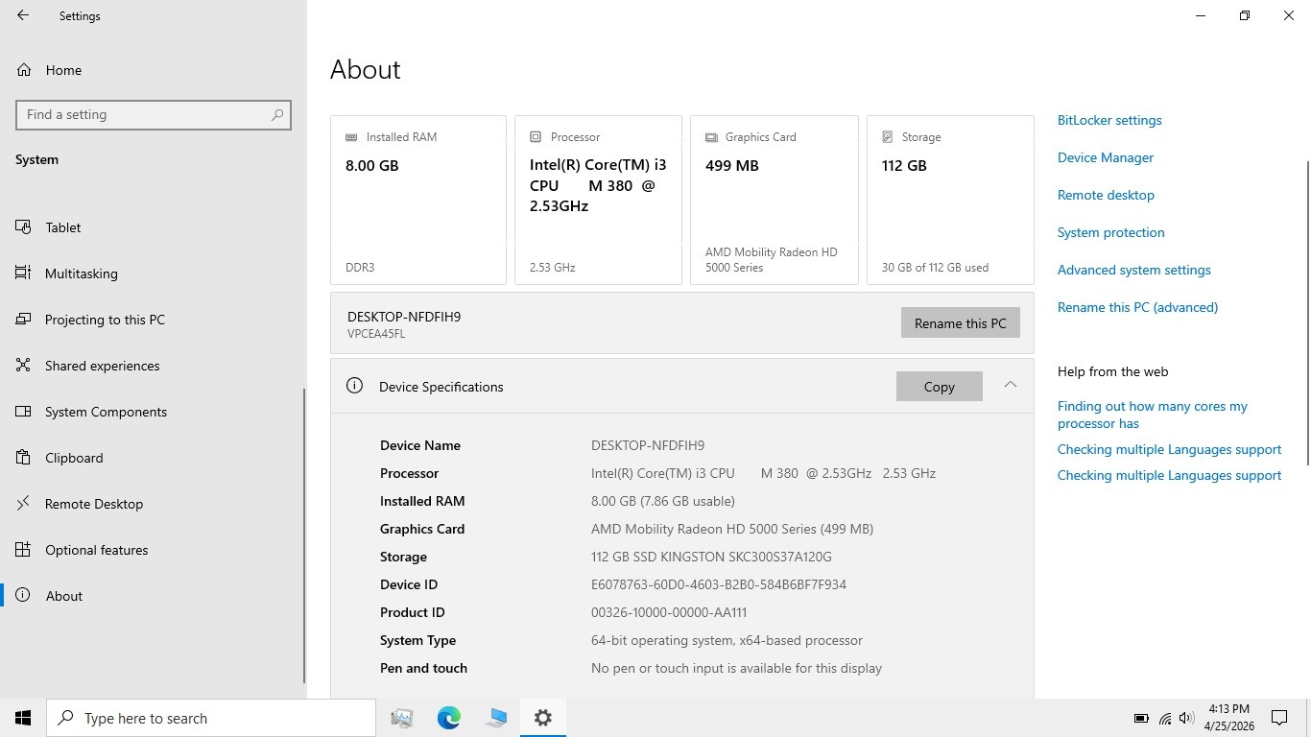Screen dimensions: 1311x737
Task: Open the laptop app icon on taskbar
Action: (x=496, y=718)
